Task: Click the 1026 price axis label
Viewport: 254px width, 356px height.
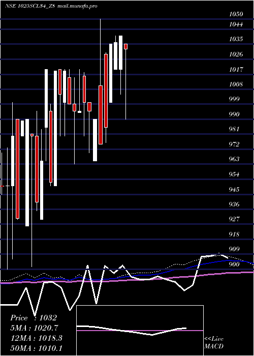Action: (x=236, y=54)
